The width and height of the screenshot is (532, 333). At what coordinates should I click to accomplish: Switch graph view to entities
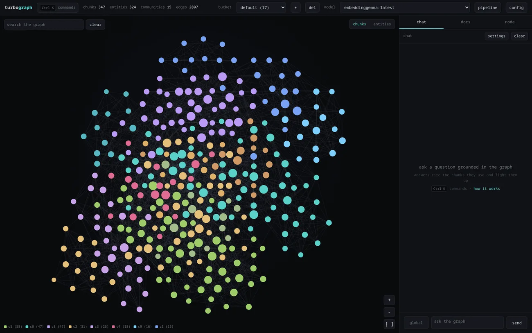[x=382, y=24]
